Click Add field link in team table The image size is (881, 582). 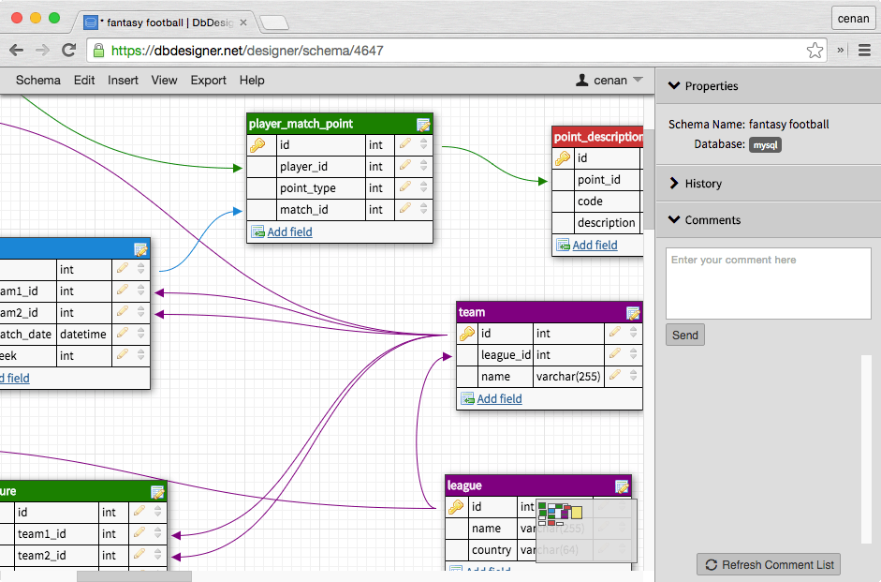[x=499, y=399]
